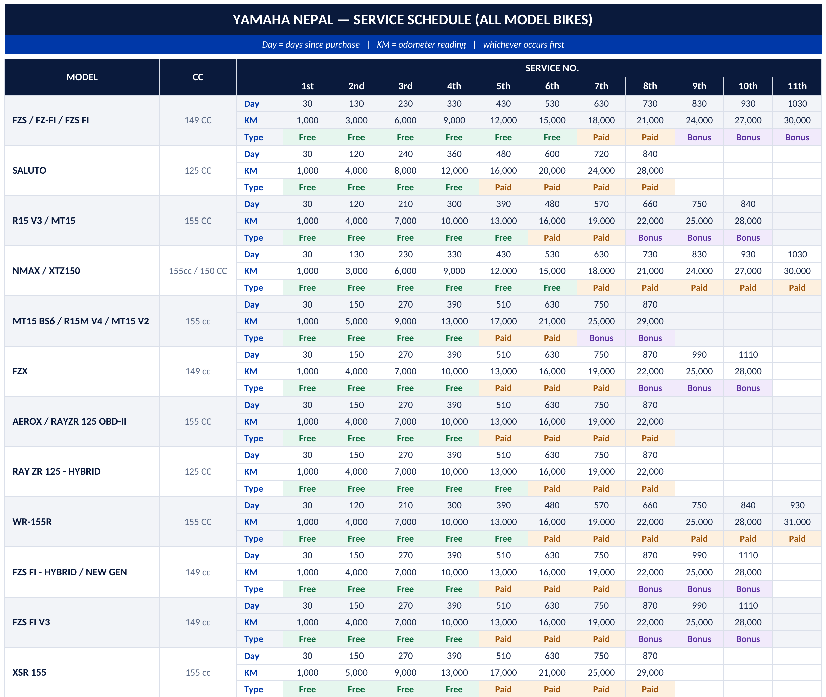Select R15 V3 / MT15 day '660'

[x=650, y=204]
